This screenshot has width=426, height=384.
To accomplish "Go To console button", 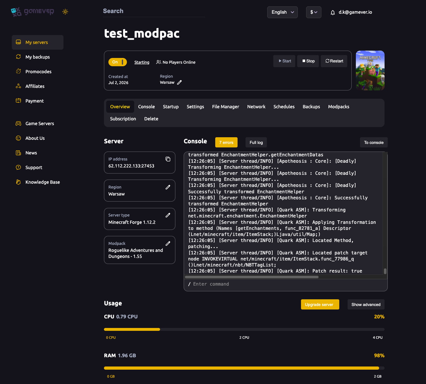I will click(x=374, y=142).
